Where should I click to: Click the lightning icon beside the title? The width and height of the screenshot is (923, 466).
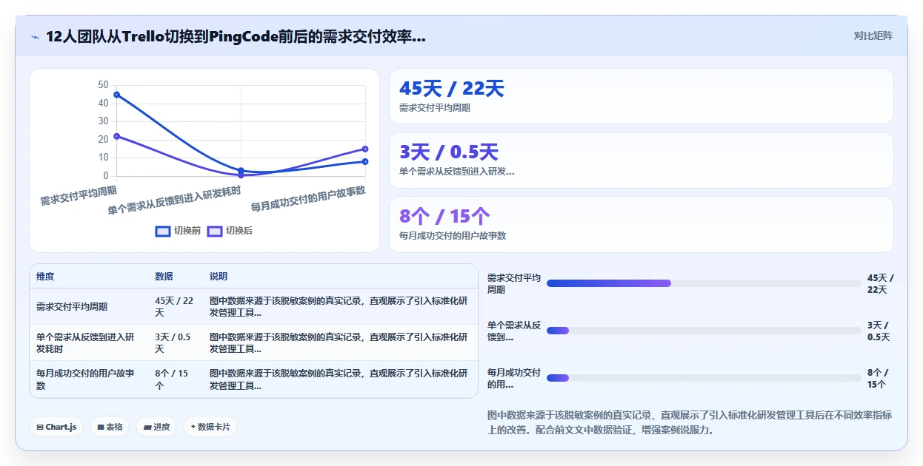tap(36, 37)
